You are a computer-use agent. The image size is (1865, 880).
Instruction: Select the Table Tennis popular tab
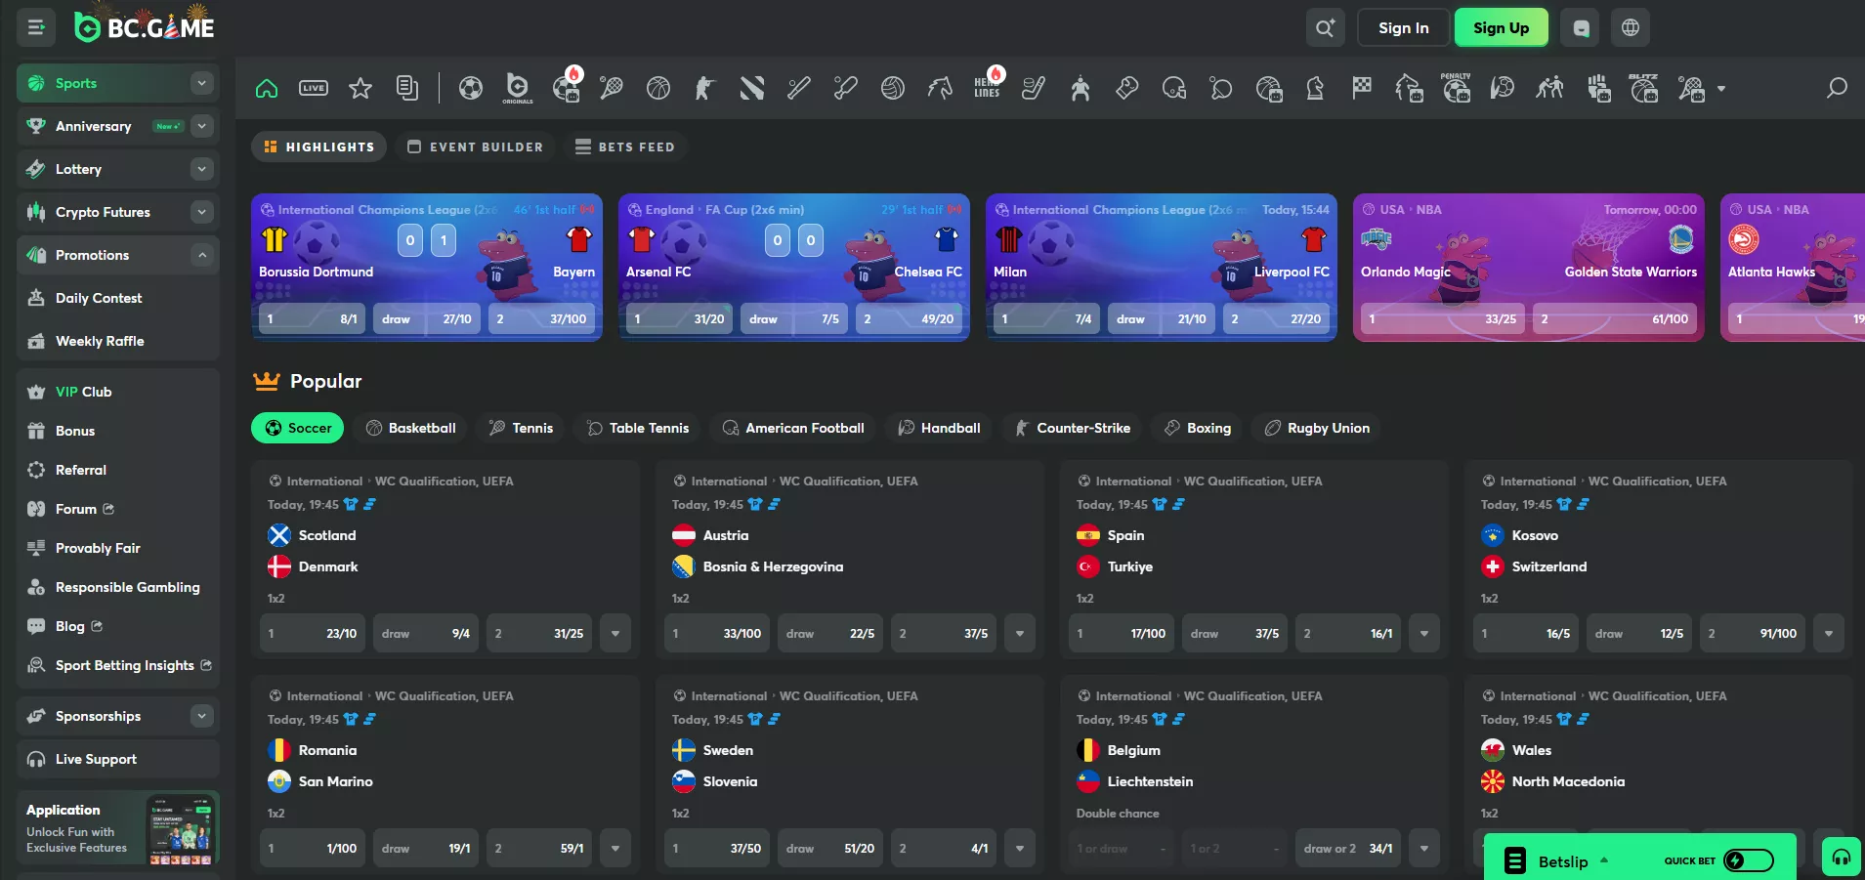(x=638, y=428)
